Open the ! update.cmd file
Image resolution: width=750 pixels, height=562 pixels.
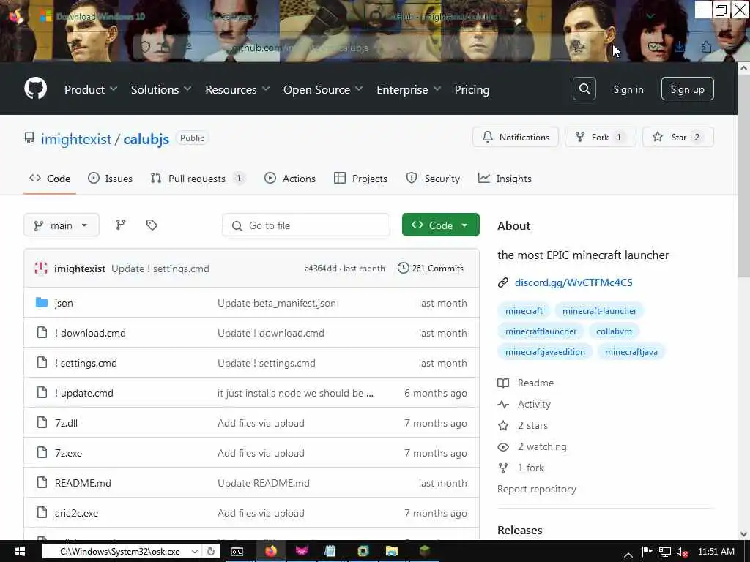point(83,393)
